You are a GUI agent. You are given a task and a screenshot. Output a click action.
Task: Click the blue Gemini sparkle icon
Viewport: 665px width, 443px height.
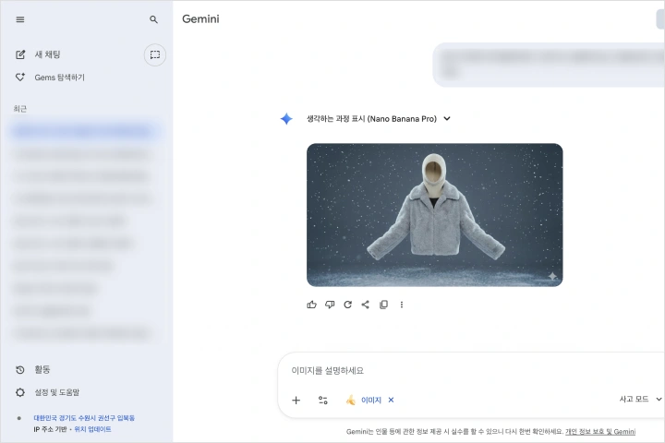coord(286,119)
